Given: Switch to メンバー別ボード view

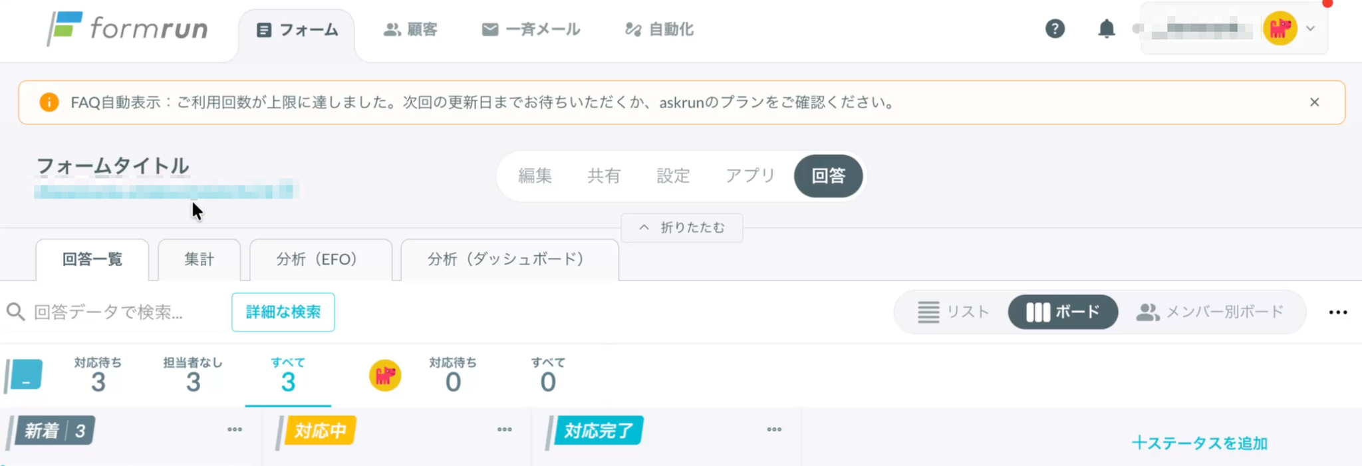Looking at the screenshot, I should [1210, 312].
